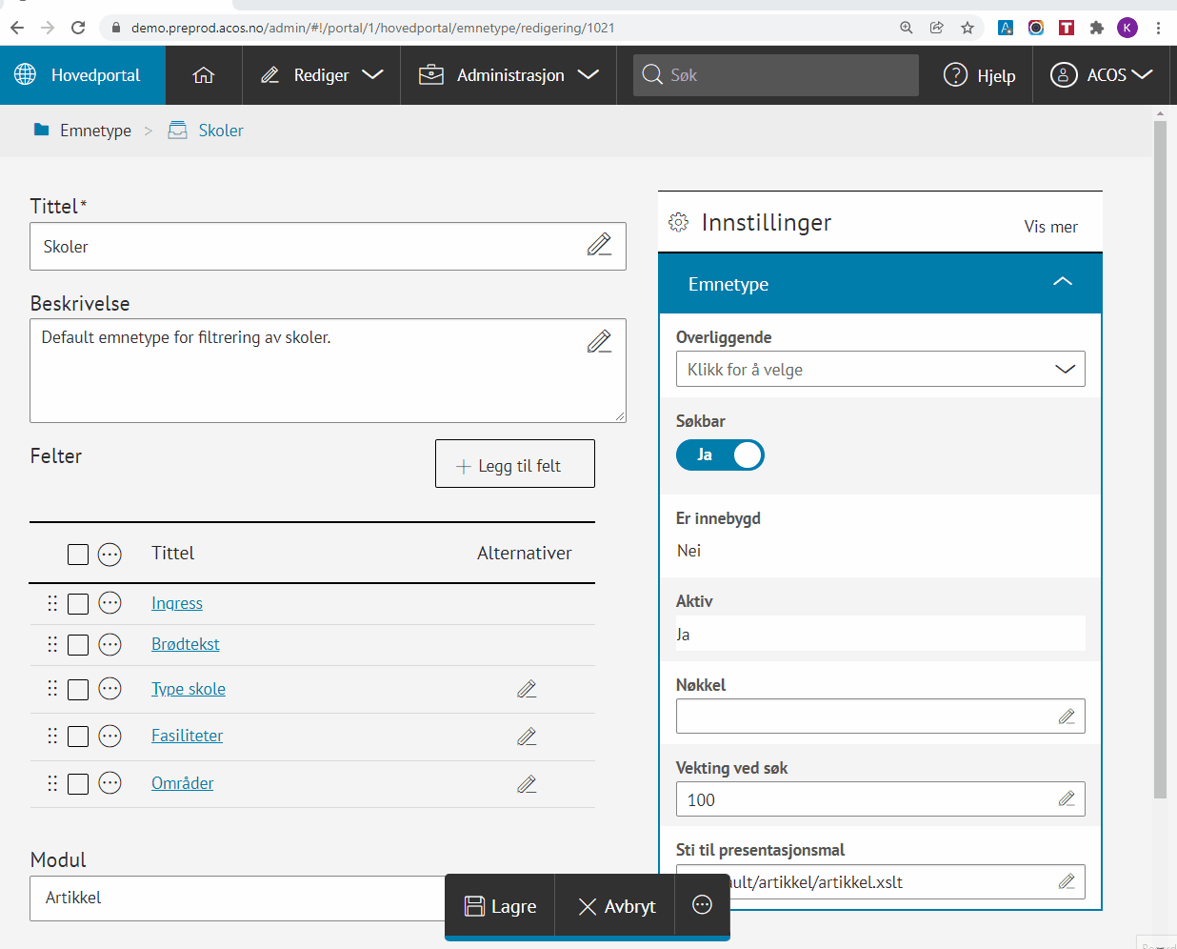Tick the select-all checkbox in the table header
This screenshot has height=949, width=1177.
click(x=78, y=555)
